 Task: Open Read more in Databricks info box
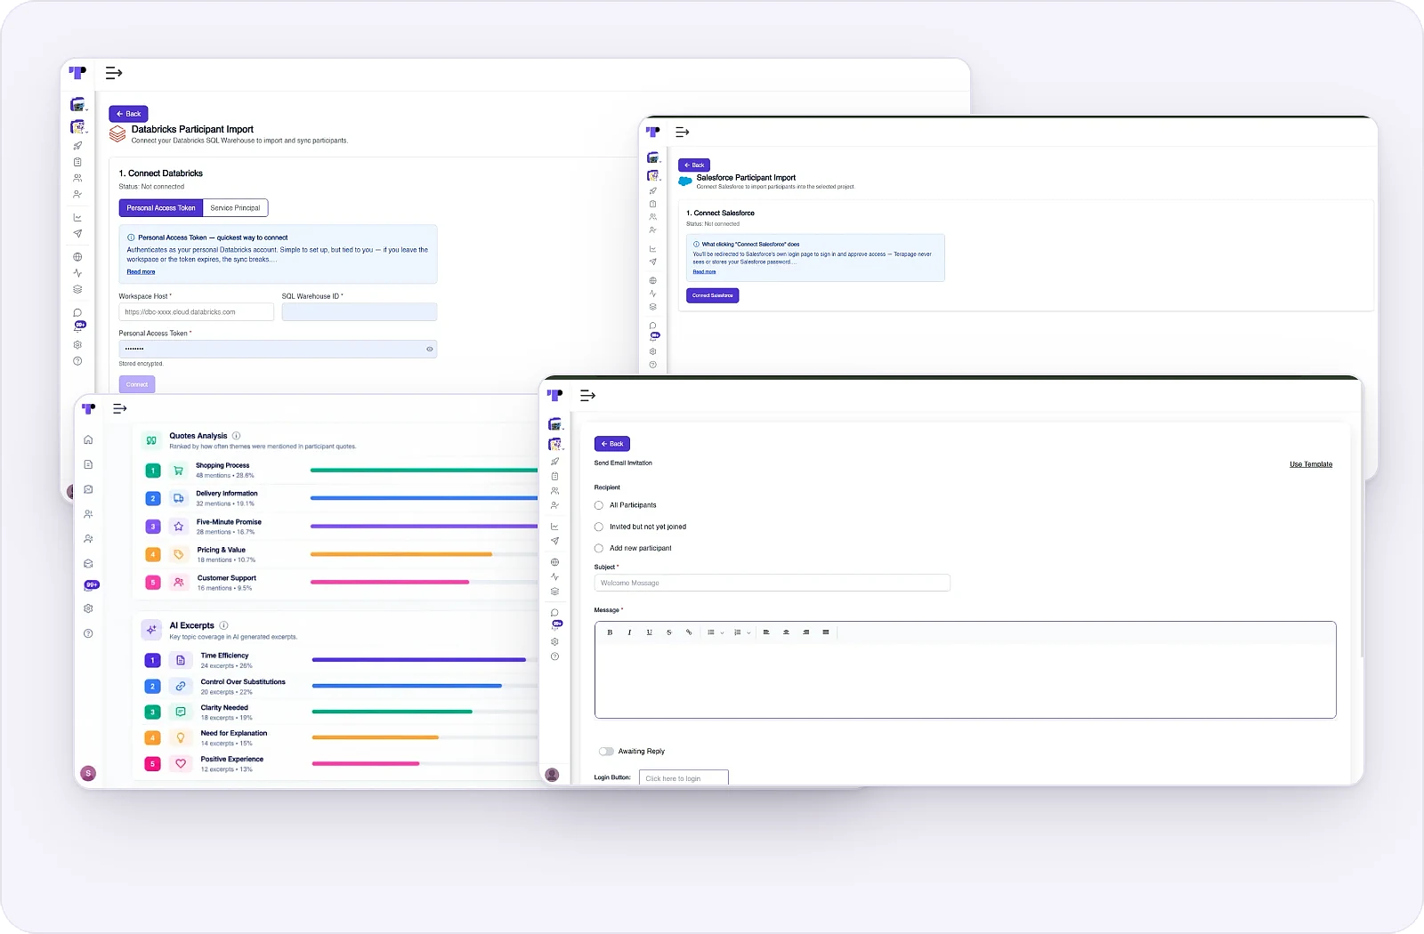(x=141, y=272)
